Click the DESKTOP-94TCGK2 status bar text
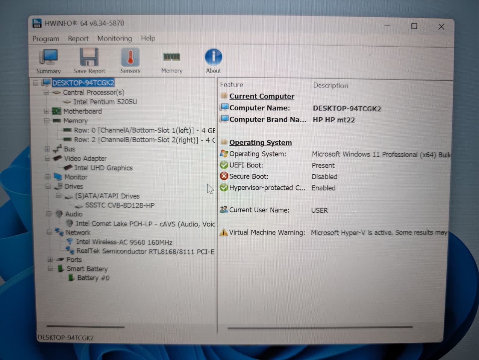This screenshot has height=360, width=479. [66, 338]
